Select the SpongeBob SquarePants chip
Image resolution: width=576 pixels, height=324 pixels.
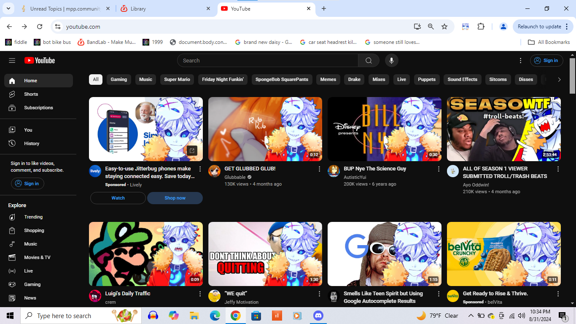click(282, 79)
